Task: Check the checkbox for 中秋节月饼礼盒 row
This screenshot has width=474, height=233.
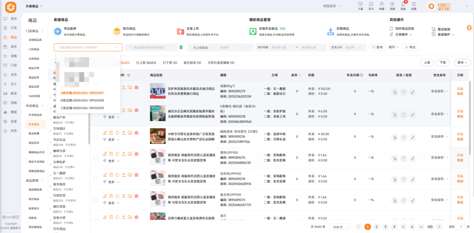Action: [x=96, y=136]
